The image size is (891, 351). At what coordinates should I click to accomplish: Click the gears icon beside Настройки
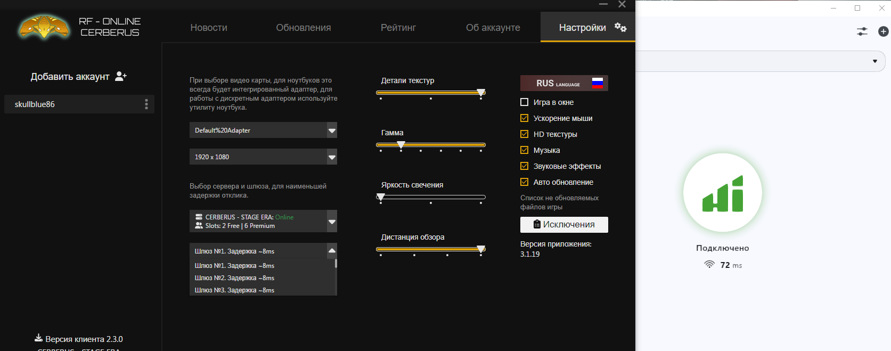[x=620, y=27]
